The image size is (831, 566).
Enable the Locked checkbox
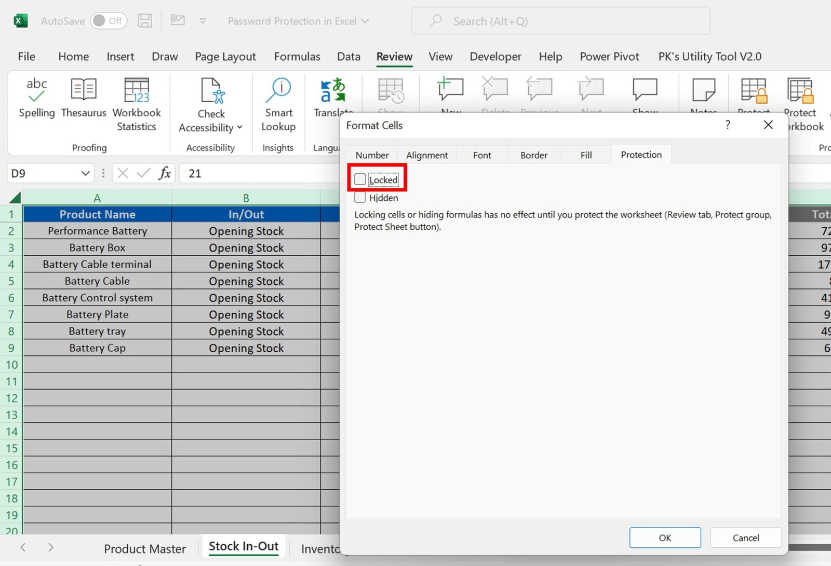359,178
